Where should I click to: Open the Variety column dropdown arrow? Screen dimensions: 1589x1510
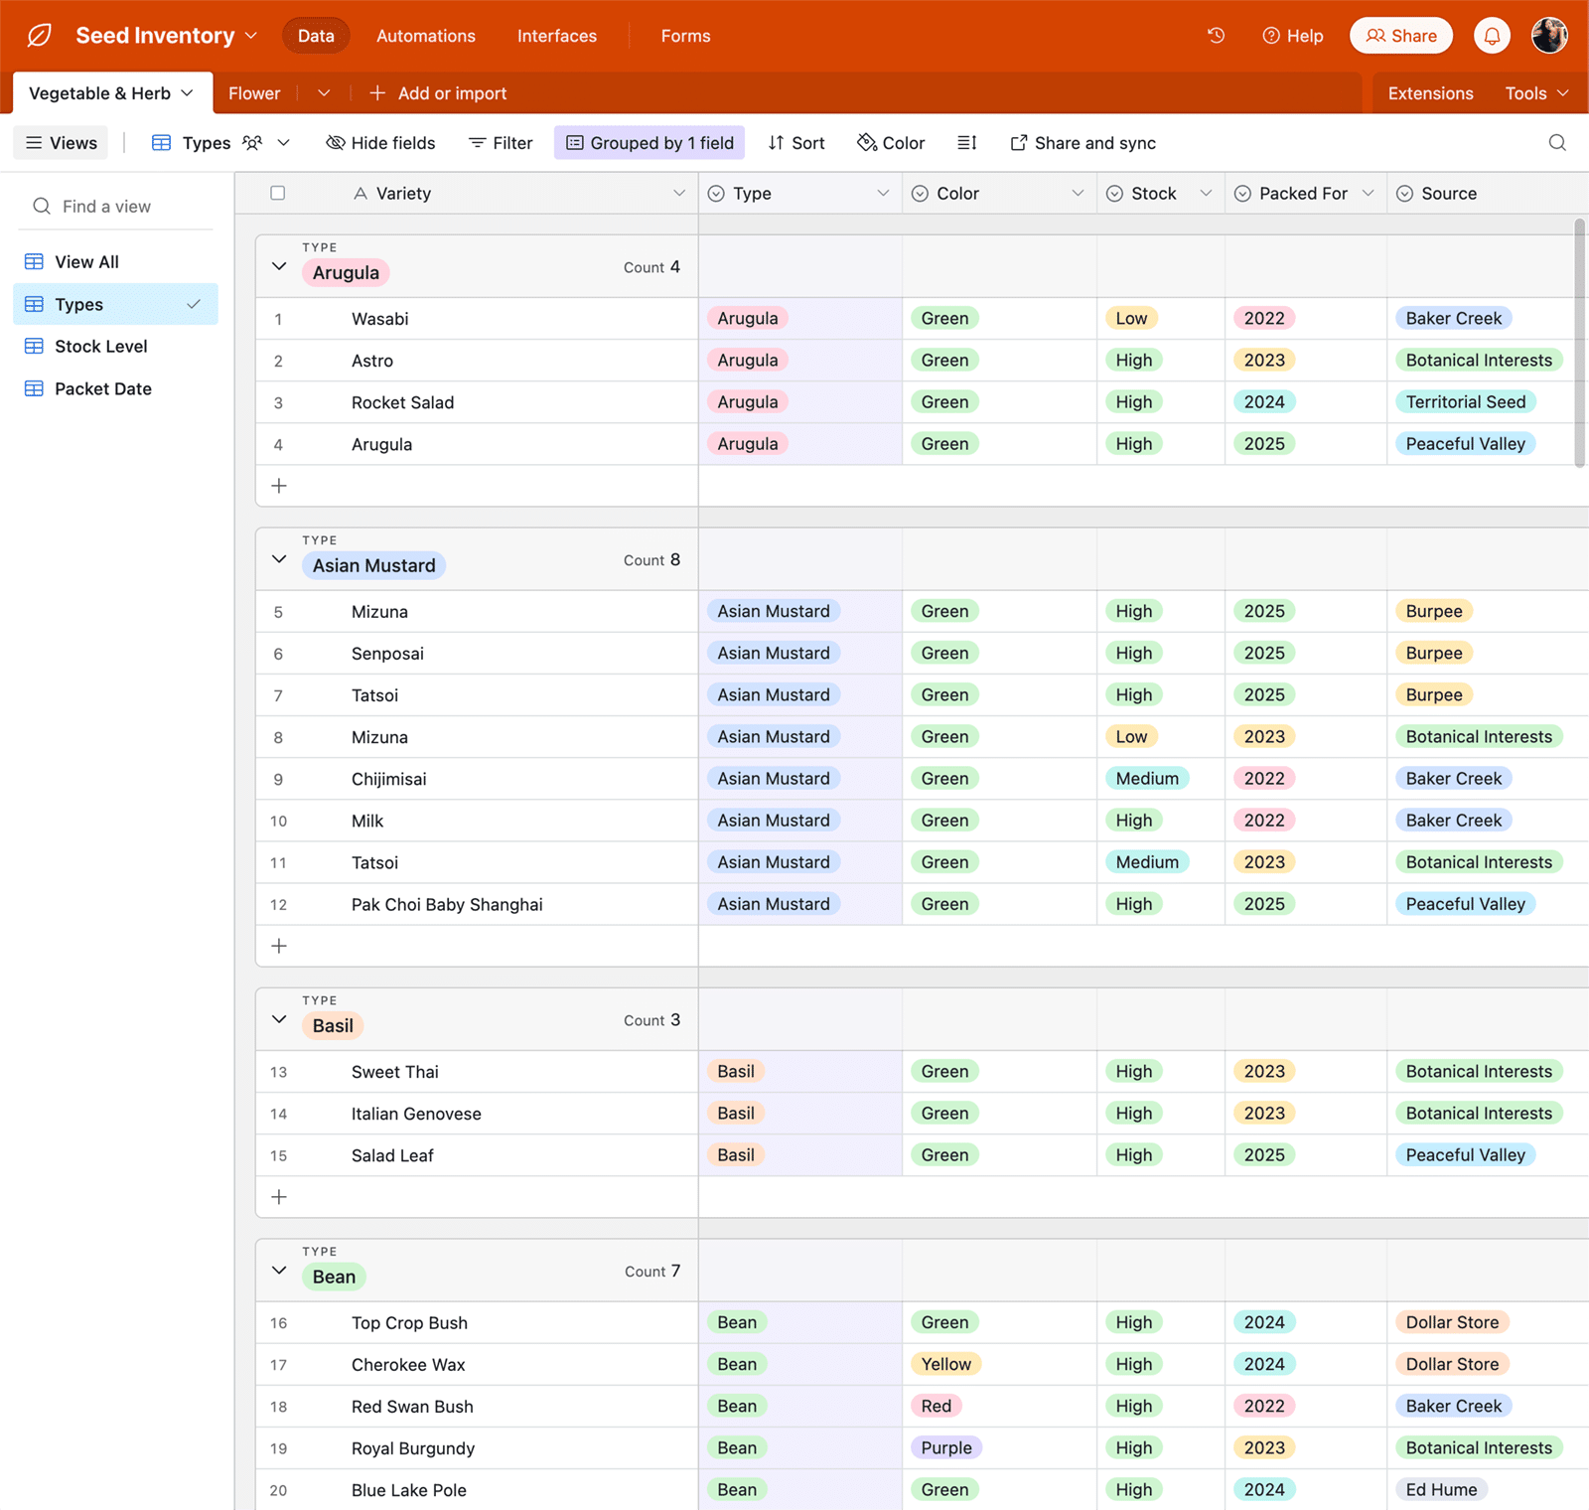679,194
